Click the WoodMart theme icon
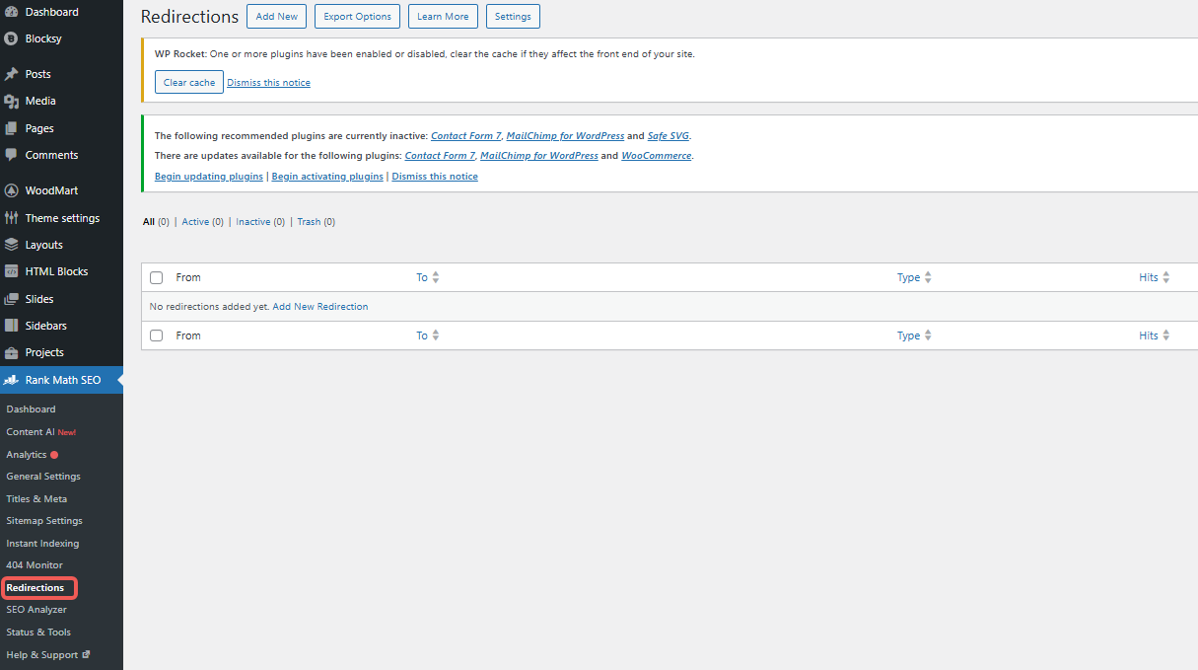The height and width of the screenshot is (670, 1198). pyautogui.click(x=12, y=190)
